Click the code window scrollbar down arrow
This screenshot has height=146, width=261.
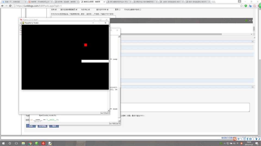coord(119,121)
